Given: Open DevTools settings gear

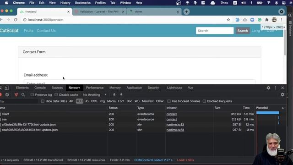Looking at the screenshot, I should [x=268, y=88].
